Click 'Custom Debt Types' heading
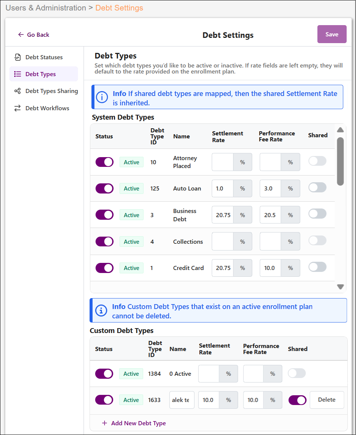The image size is (356, 435). tap(121, 331)
